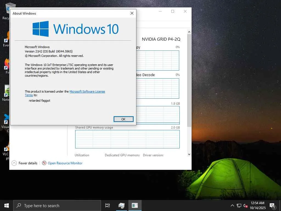This screenshot has height=211, width=281.
Task: Open Task View from the taskbar
Action: 108,206
